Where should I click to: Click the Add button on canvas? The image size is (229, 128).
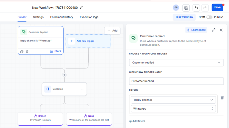112,31
